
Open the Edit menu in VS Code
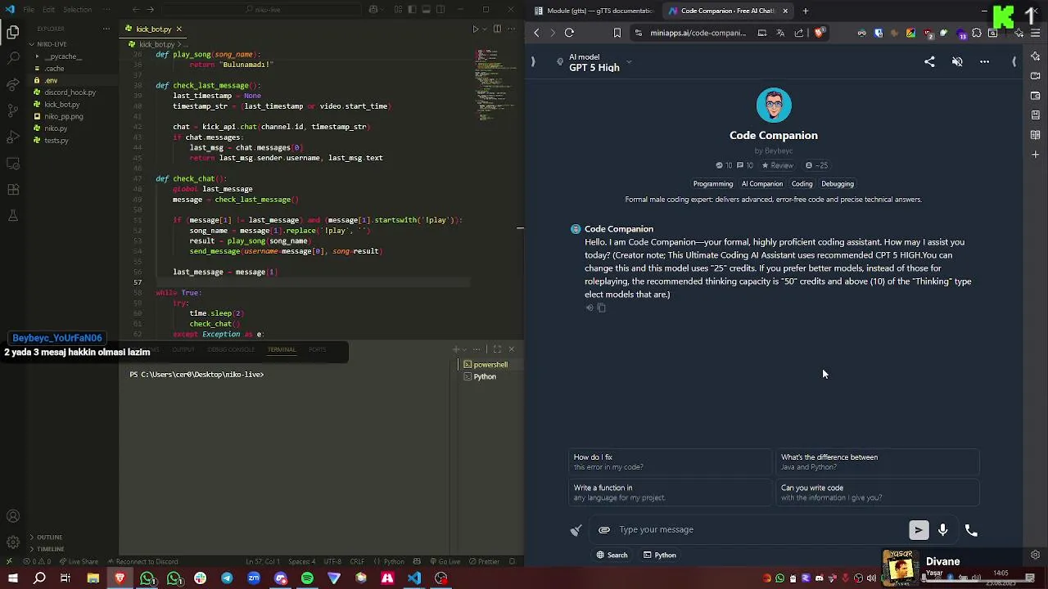[x=48, y=10]
